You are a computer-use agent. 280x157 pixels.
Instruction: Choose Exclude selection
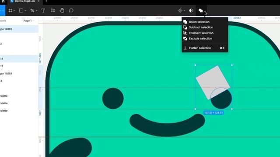click(205, 38)
